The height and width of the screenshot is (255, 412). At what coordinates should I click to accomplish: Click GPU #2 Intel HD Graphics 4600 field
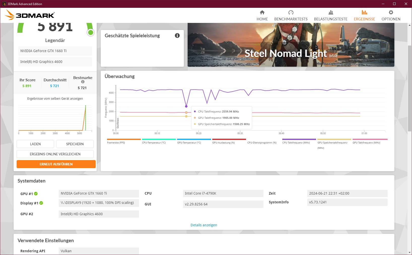[99, 214]
